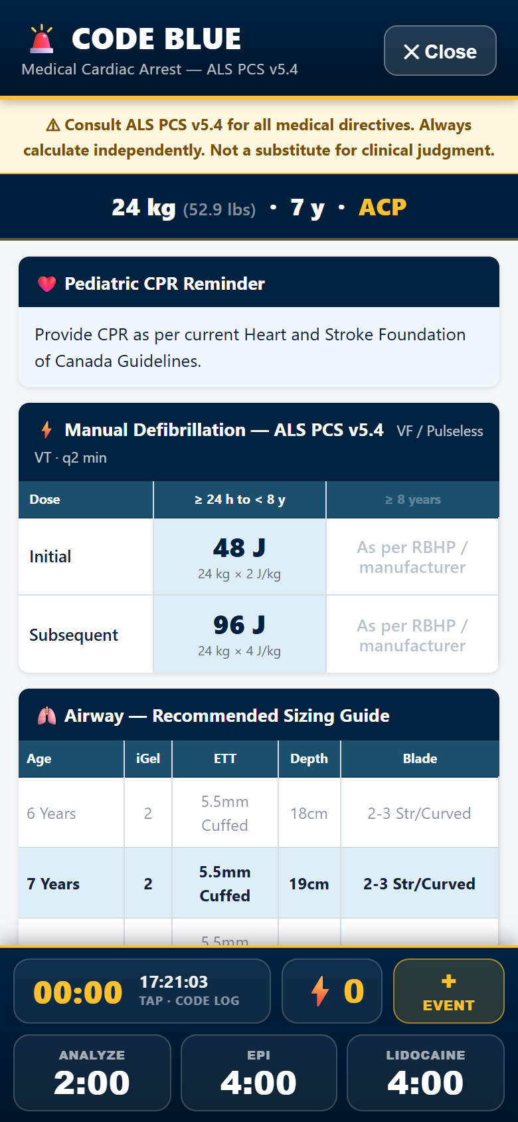Close the Code Blue screen
This screenshot has height=1122, width=518.
pyautogui.click(x=440, y=51)
